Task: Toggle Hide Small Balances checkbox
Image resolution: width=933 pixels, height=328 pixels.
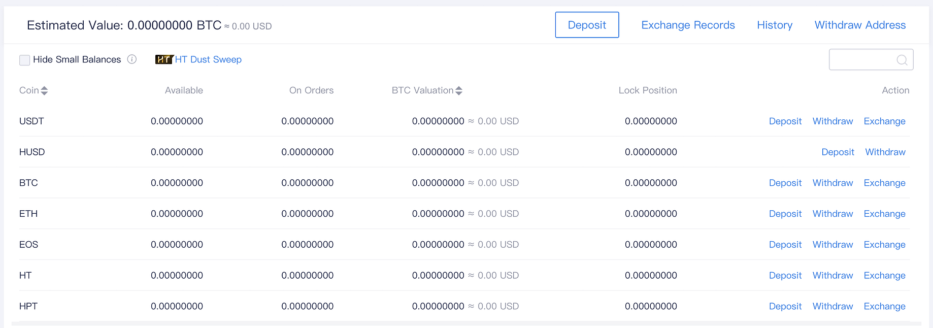Action: [x=24, y=60]
